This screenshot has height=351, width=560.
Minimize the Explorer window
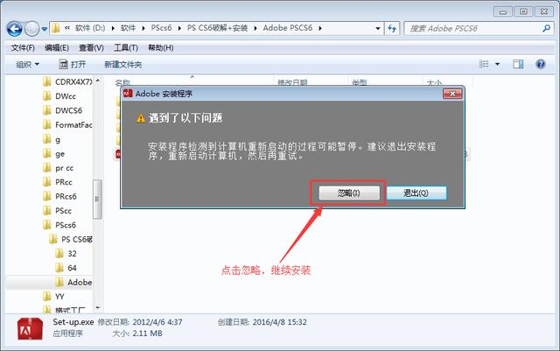pos(503,11)
